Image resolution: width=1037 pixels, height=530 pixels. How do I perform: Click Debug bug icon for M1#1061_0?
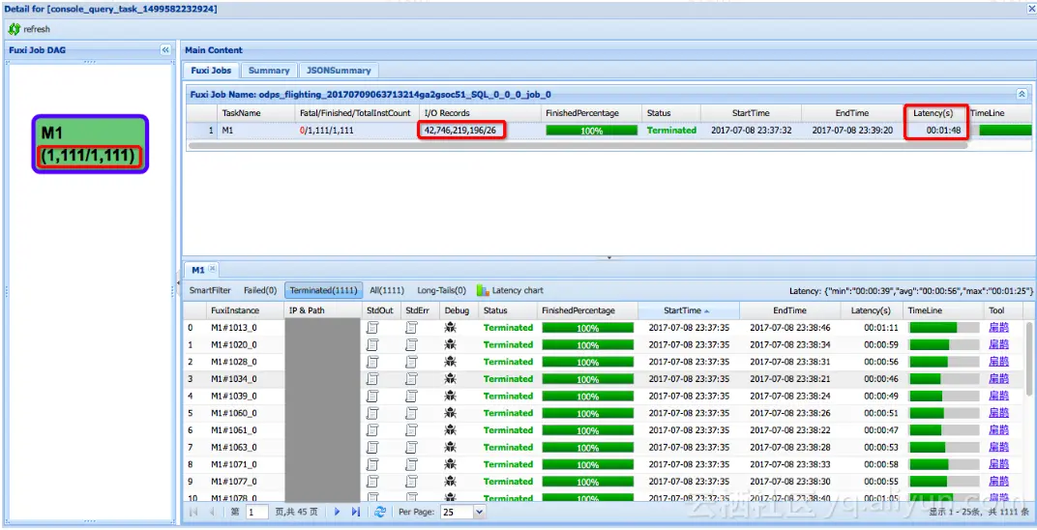(x=451, y=430)
